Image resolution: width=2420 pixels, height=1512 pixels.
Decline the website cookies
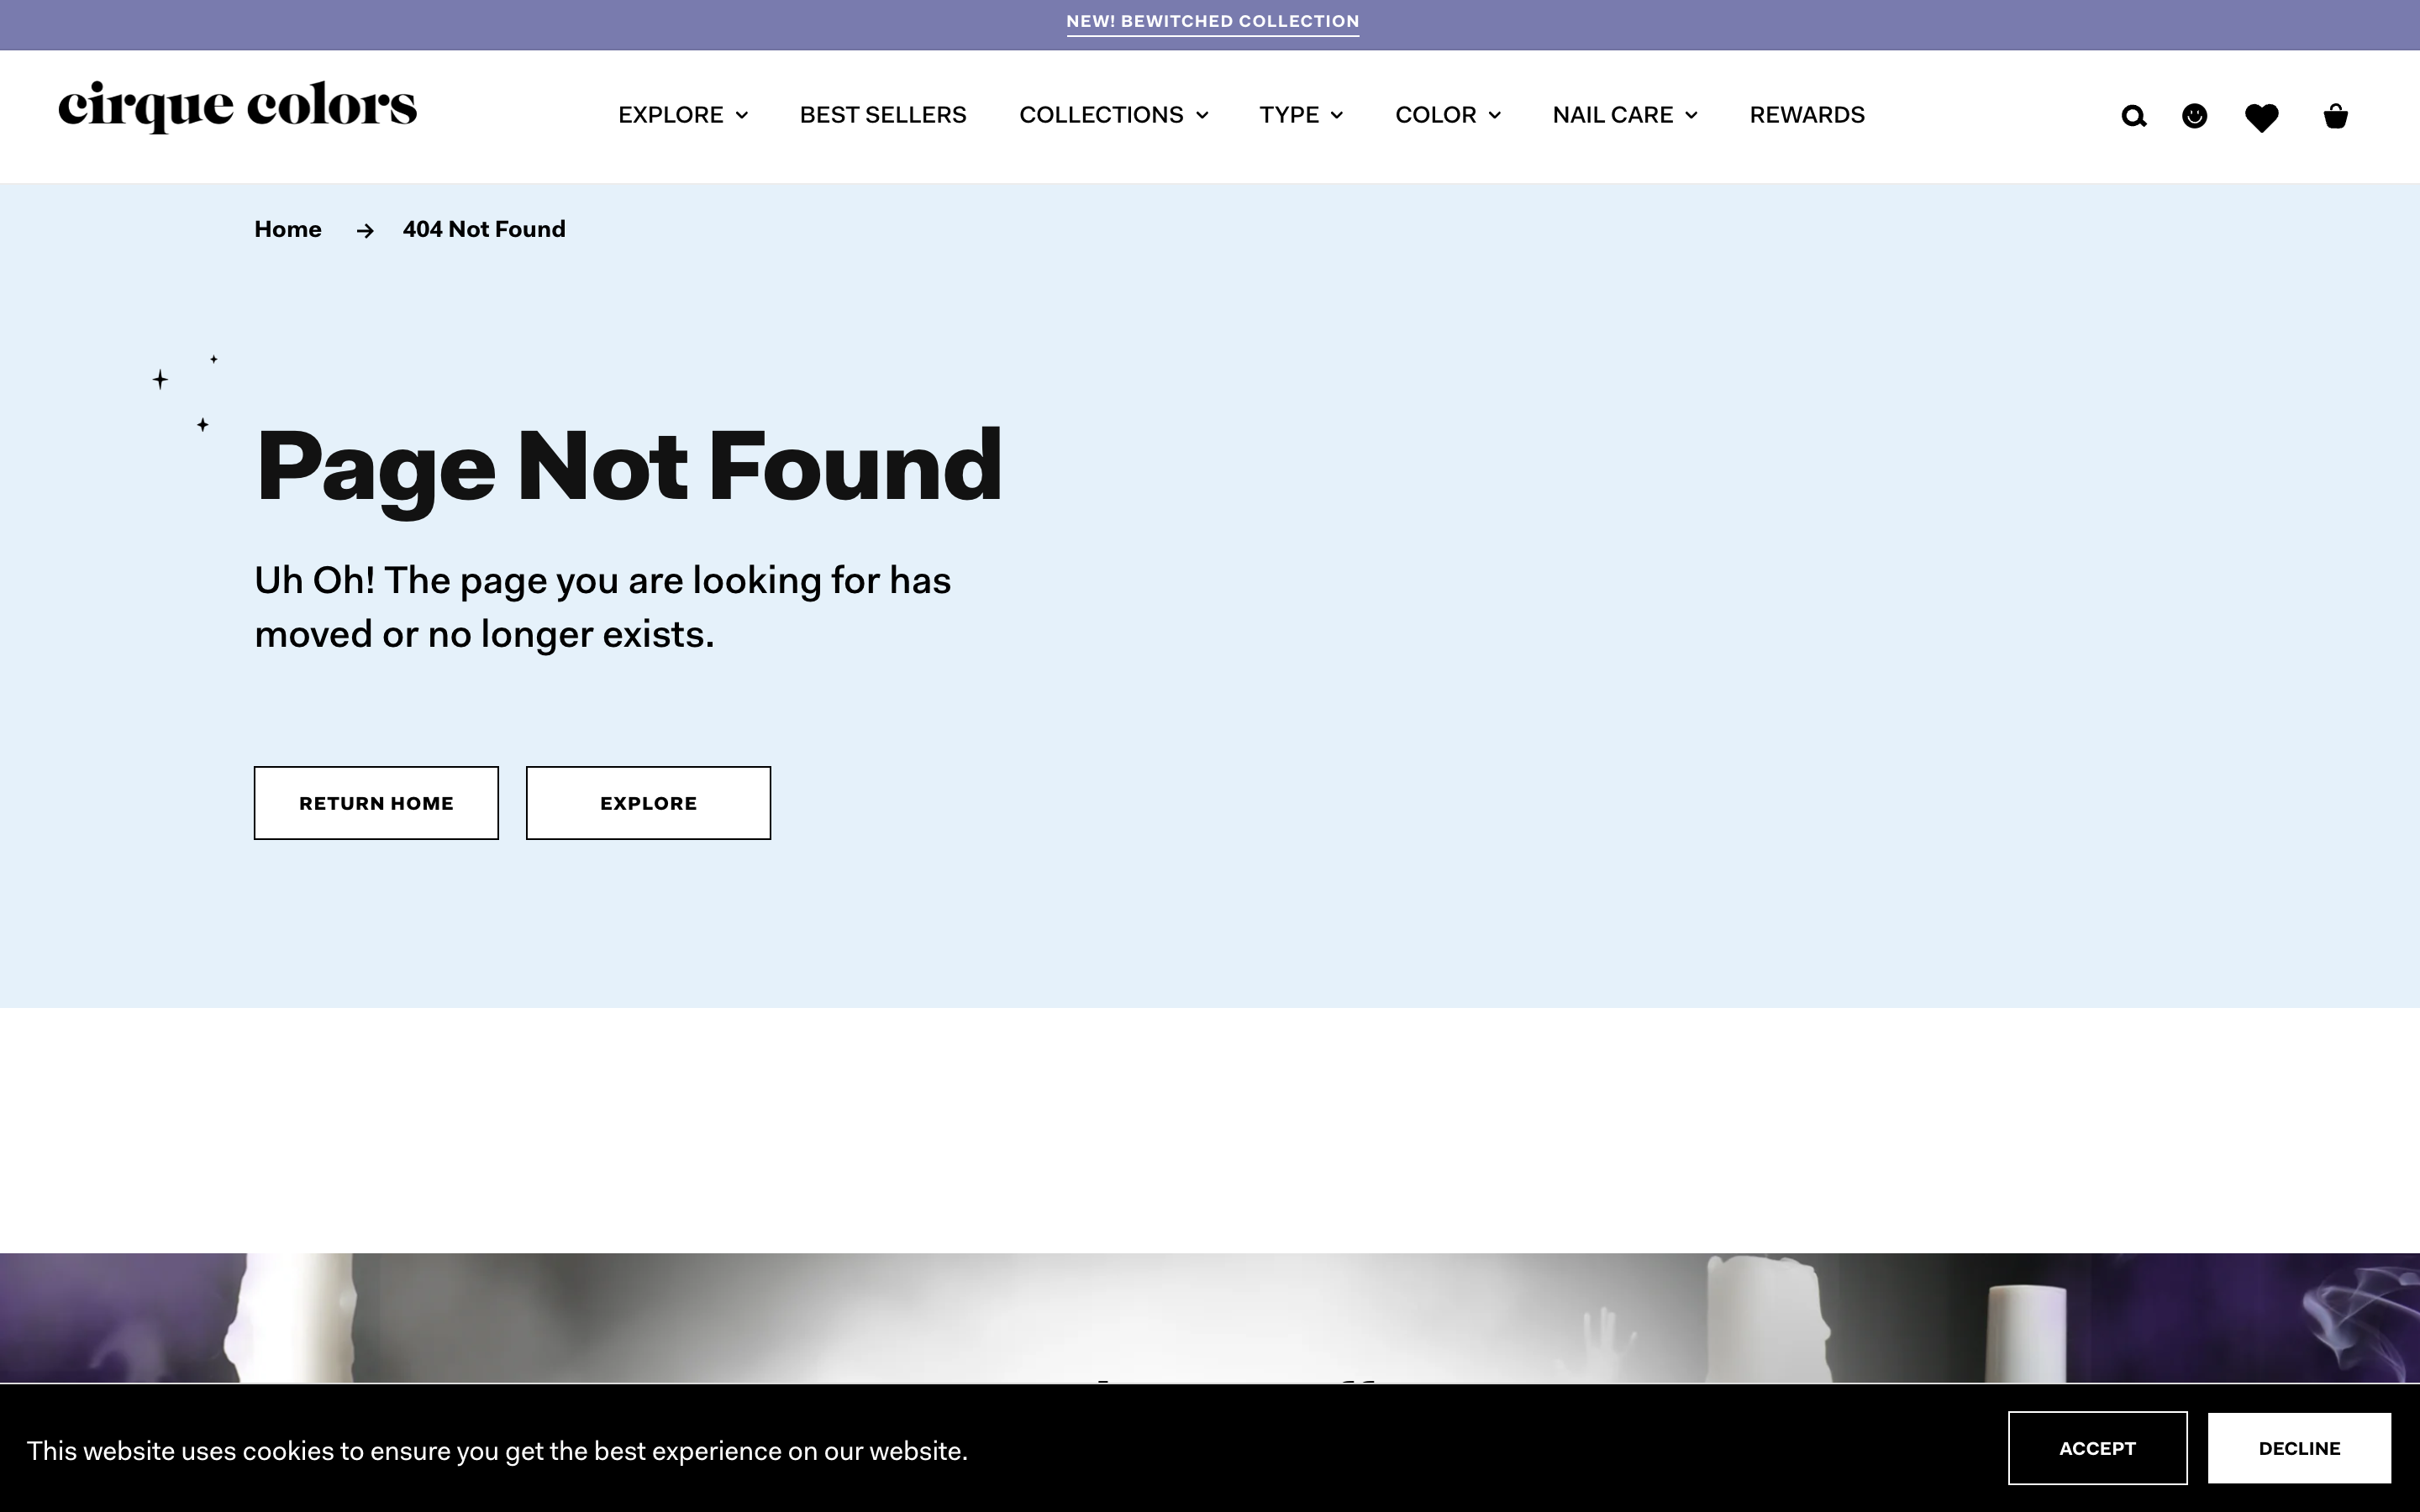click(2298, 1448)
